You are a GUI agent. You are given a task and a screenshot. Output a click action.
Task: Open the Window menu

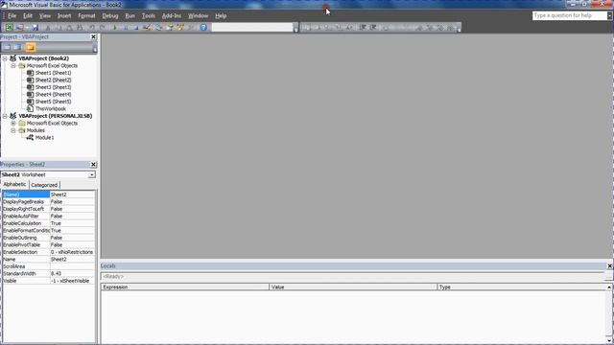[x=199, y=15]
